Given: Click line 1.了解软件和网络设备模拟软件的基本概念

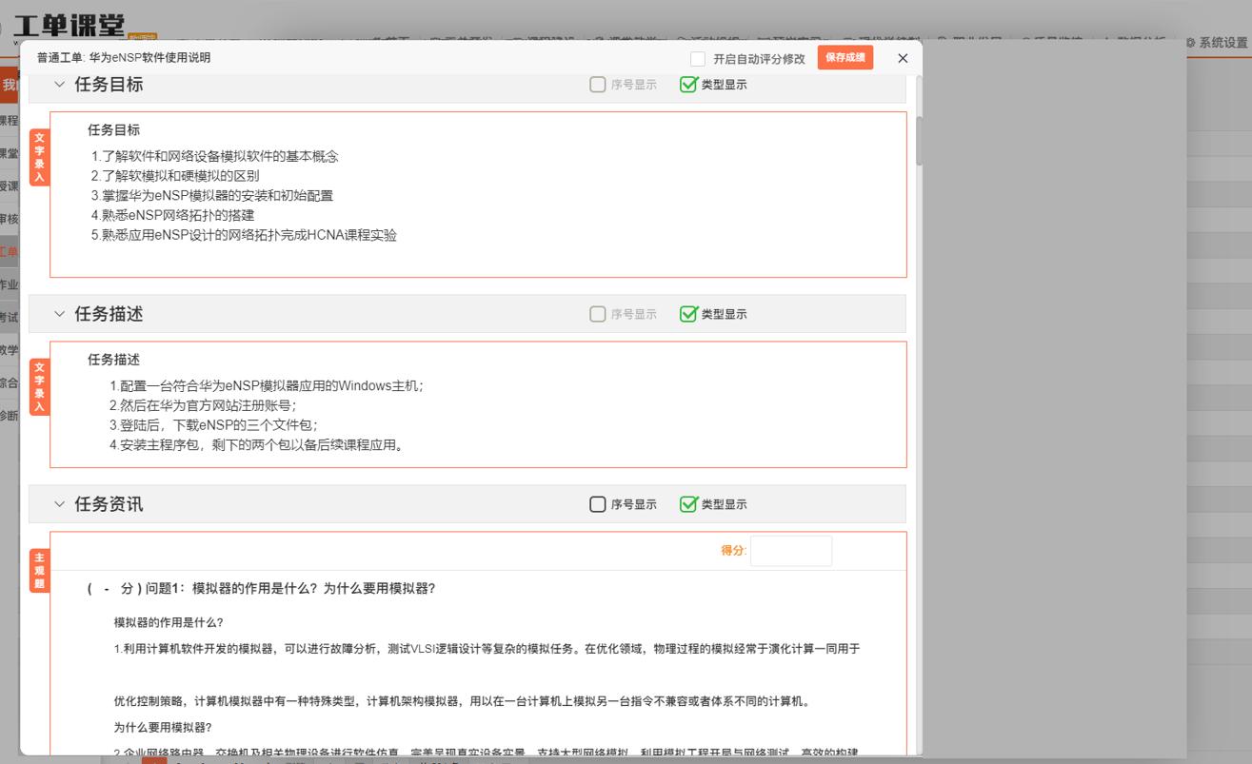Looking at the screenshot, I should click(x=215, y=156).
